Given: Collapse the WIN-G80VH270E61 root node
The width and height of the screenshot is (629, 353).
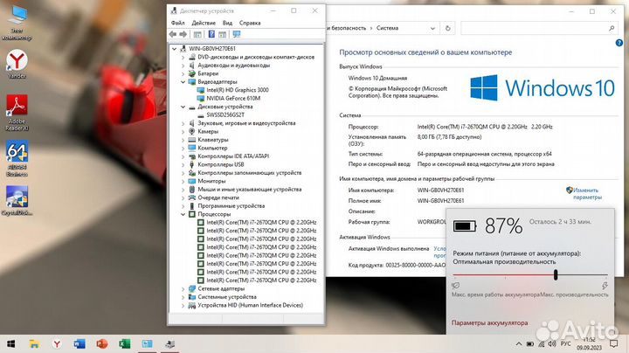Looking at the screenshot, I should click(x=175, y=49).
